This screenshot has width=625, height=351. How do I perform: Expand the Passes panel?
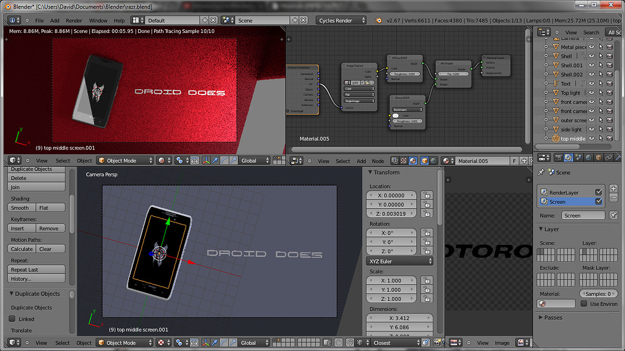click(541, 317)
